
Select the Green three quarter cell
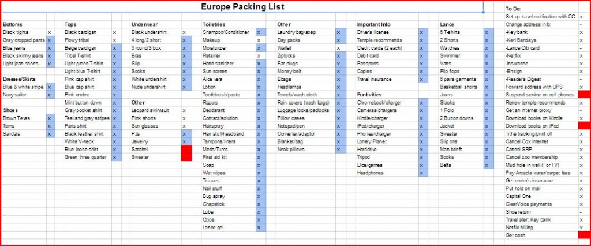[x=85, y=157]
